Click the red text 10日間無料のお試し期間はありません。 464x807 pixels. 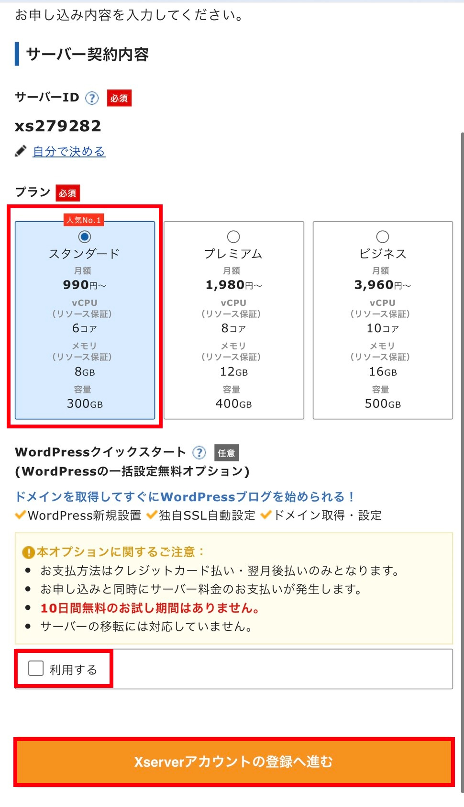click(x=150, y=608)
